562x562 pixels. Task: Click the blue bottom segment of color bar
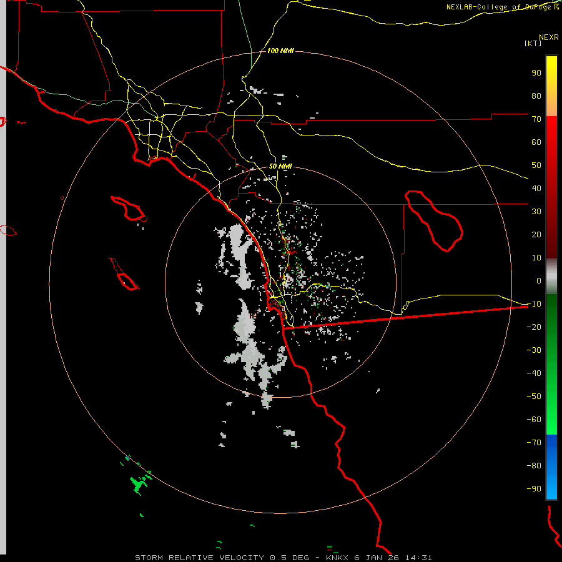click(x=551, y=467)
